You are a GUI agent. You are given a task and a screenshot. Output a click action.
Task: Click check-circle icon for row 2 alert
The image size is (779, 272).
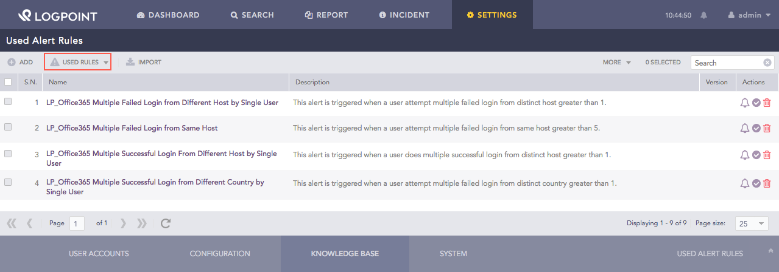756,128
